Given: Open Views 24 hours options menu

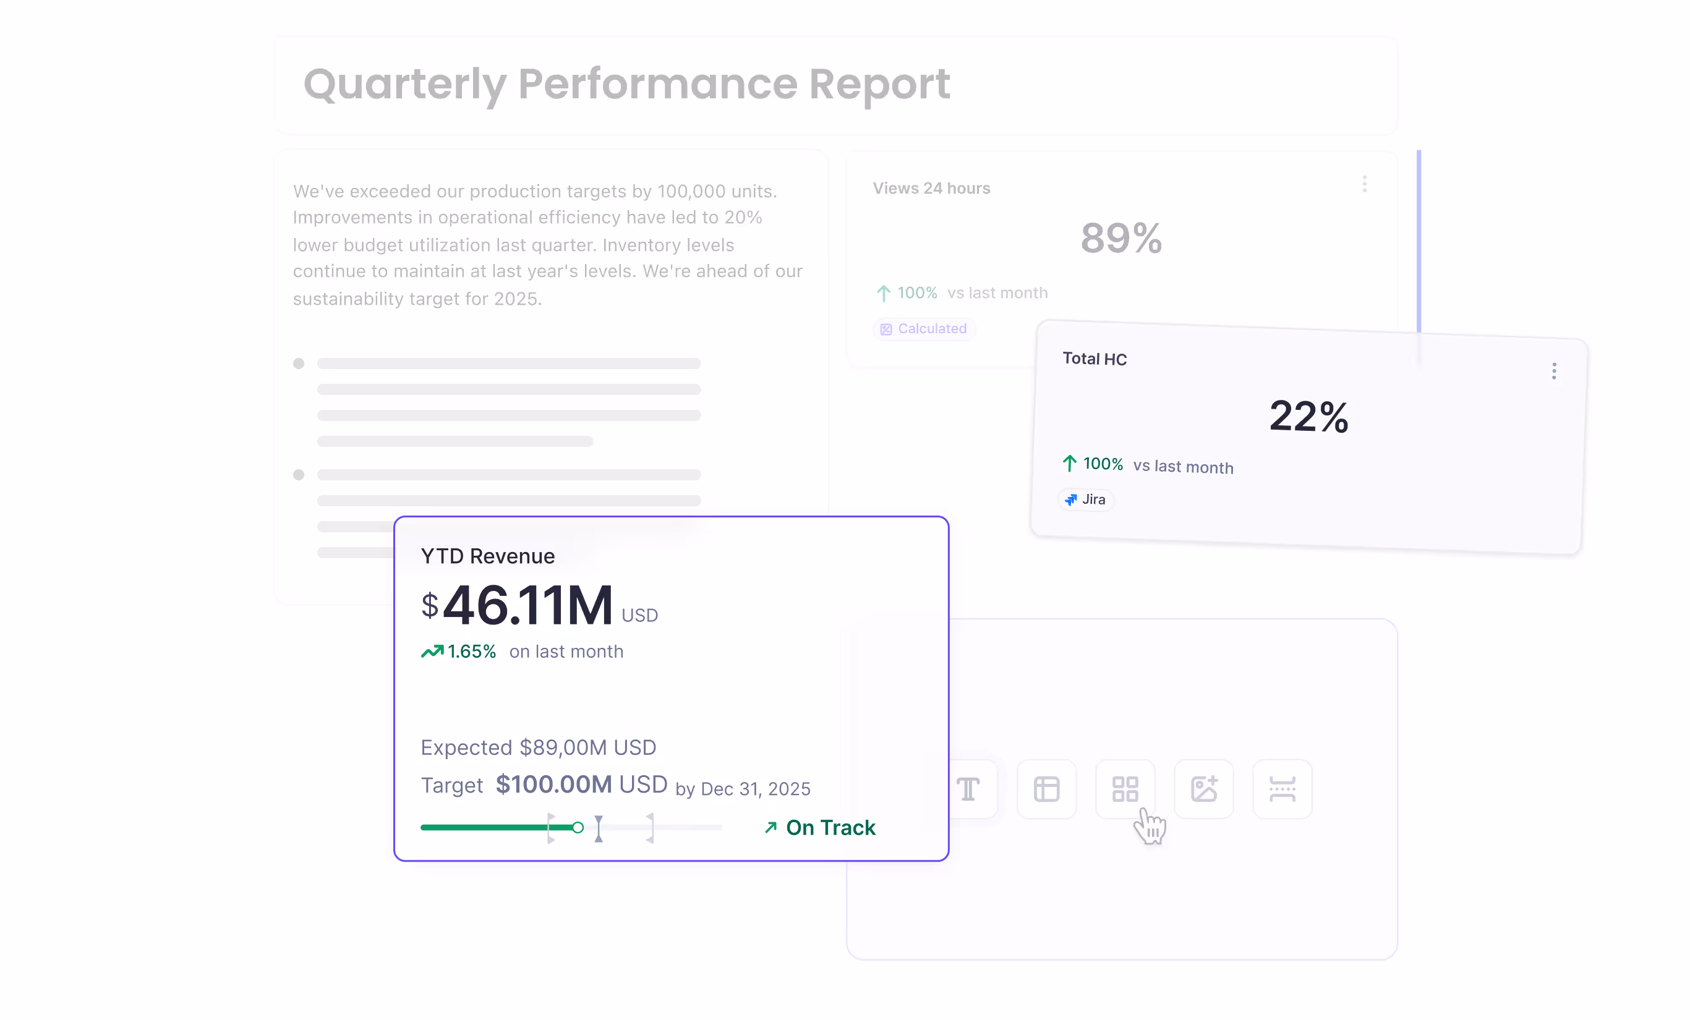Looking at the screenshot, I should (x=1364, y=184).
